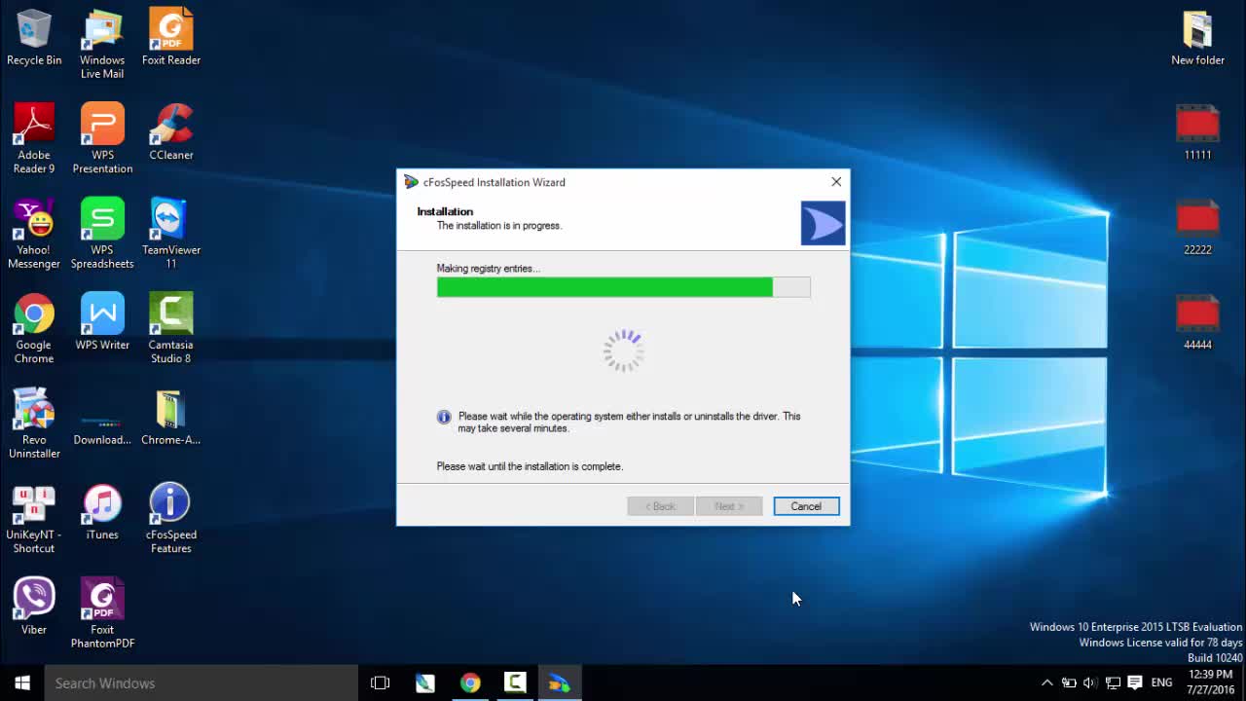Screen dimensions: 1246x701
Task: Click the cFosSpeed title bar icon
Action: [411, 182]
